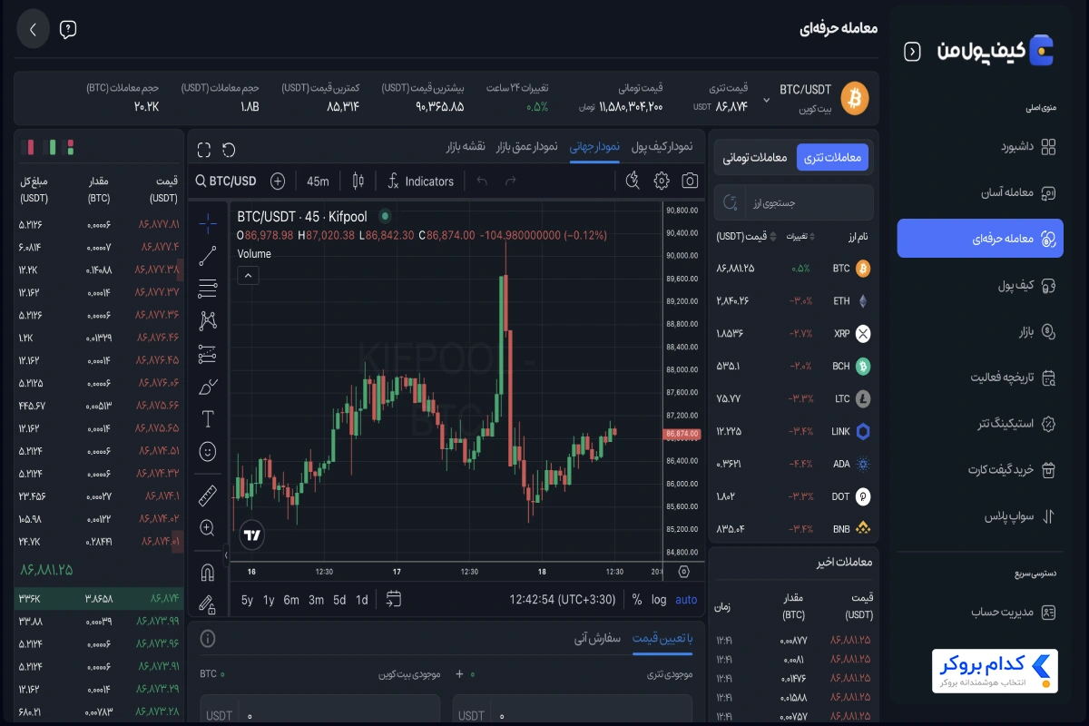Toggle log scale on chart
Viewport: 1089px width, 726px height.
coord(659,600)
